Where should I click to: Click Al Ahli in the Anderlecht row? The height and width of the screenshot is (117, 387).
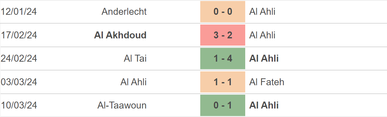(x=262, y=12)
